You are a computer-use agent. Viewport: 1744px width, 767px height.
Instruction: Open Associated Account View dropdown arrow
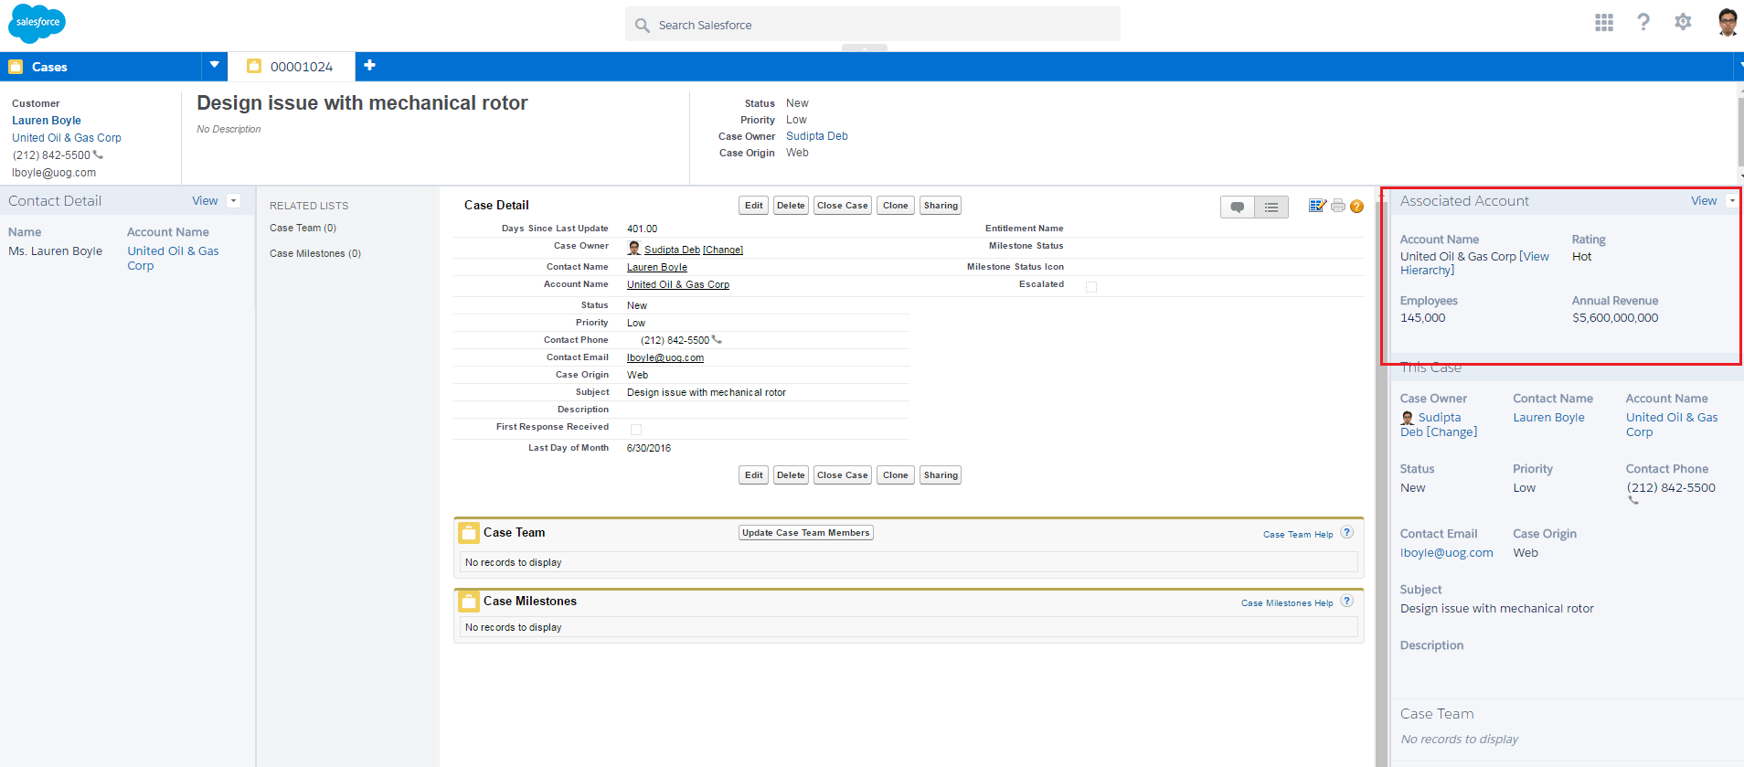coord(1731,201)
